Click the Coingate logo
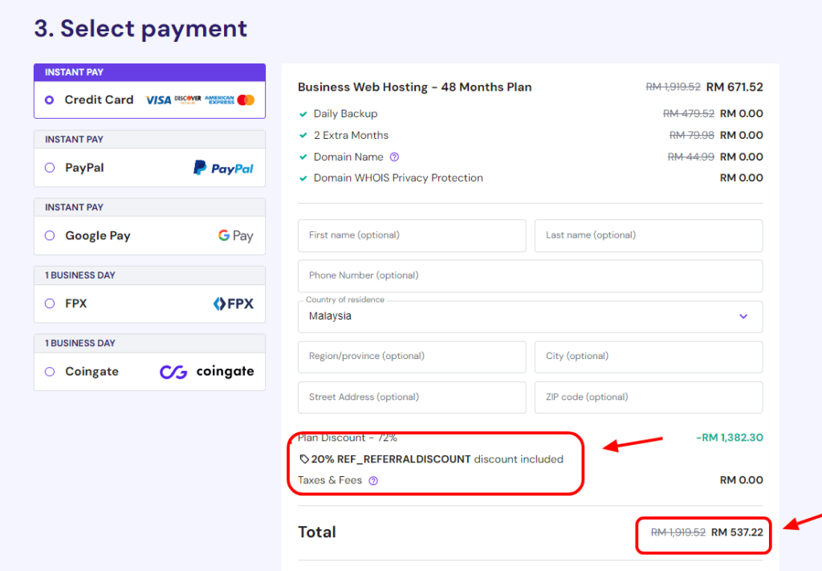The width and height of the screenshot is (822, 571). pos(206,372)
